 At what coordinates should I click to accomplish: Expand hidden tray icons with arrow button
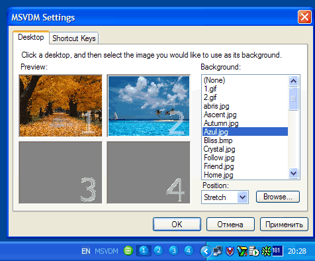pos(206,251)
